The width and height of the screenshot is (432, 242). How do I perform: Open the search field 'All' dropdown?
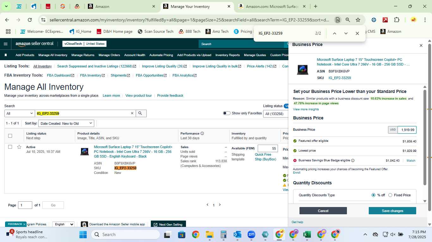pyautogui.click(x=20, y=113)
